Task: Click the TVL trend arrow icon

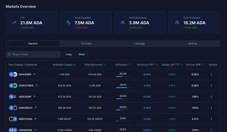Action: coord(14,23)
